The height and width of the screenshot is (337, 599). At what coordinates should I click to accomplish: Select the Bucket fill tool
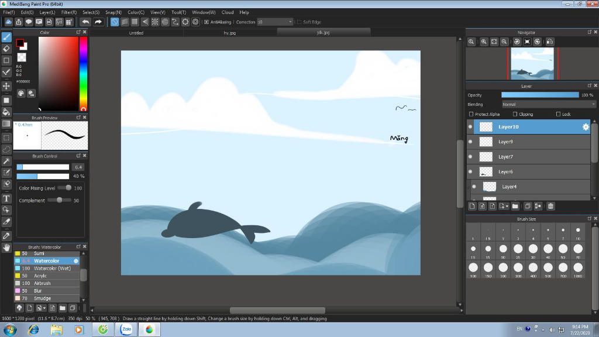tap(6, 112)
